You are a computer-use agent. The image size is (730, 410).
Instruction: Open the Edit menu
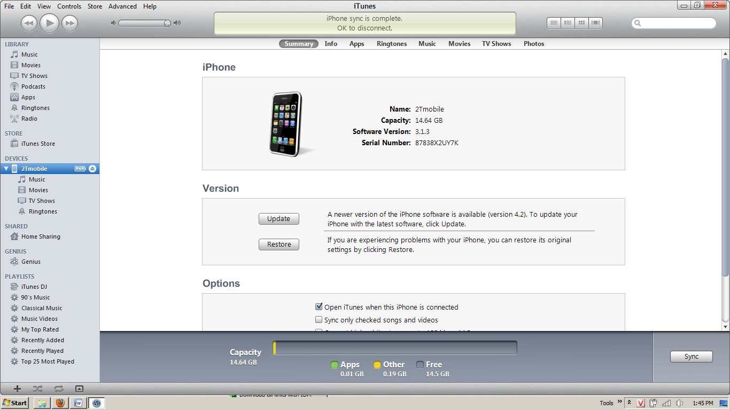(26, 6)
